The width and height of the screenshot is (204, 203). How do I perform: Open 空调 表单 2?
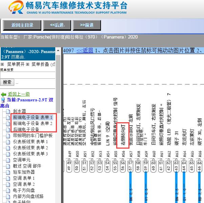(x=24, y=184)
